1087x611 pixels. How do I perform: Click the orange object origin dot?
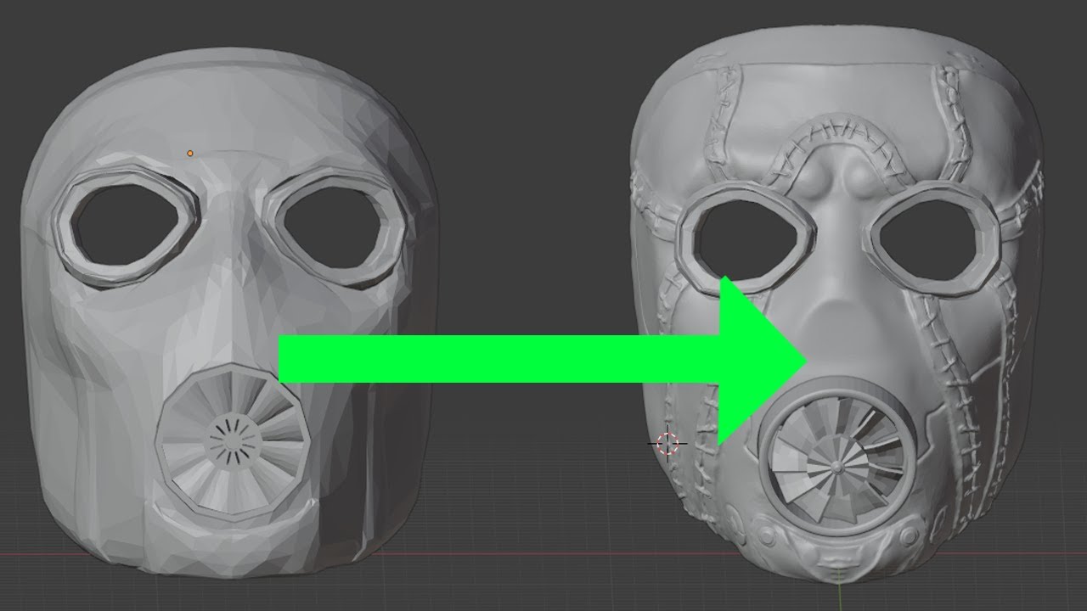coord(189,154)
